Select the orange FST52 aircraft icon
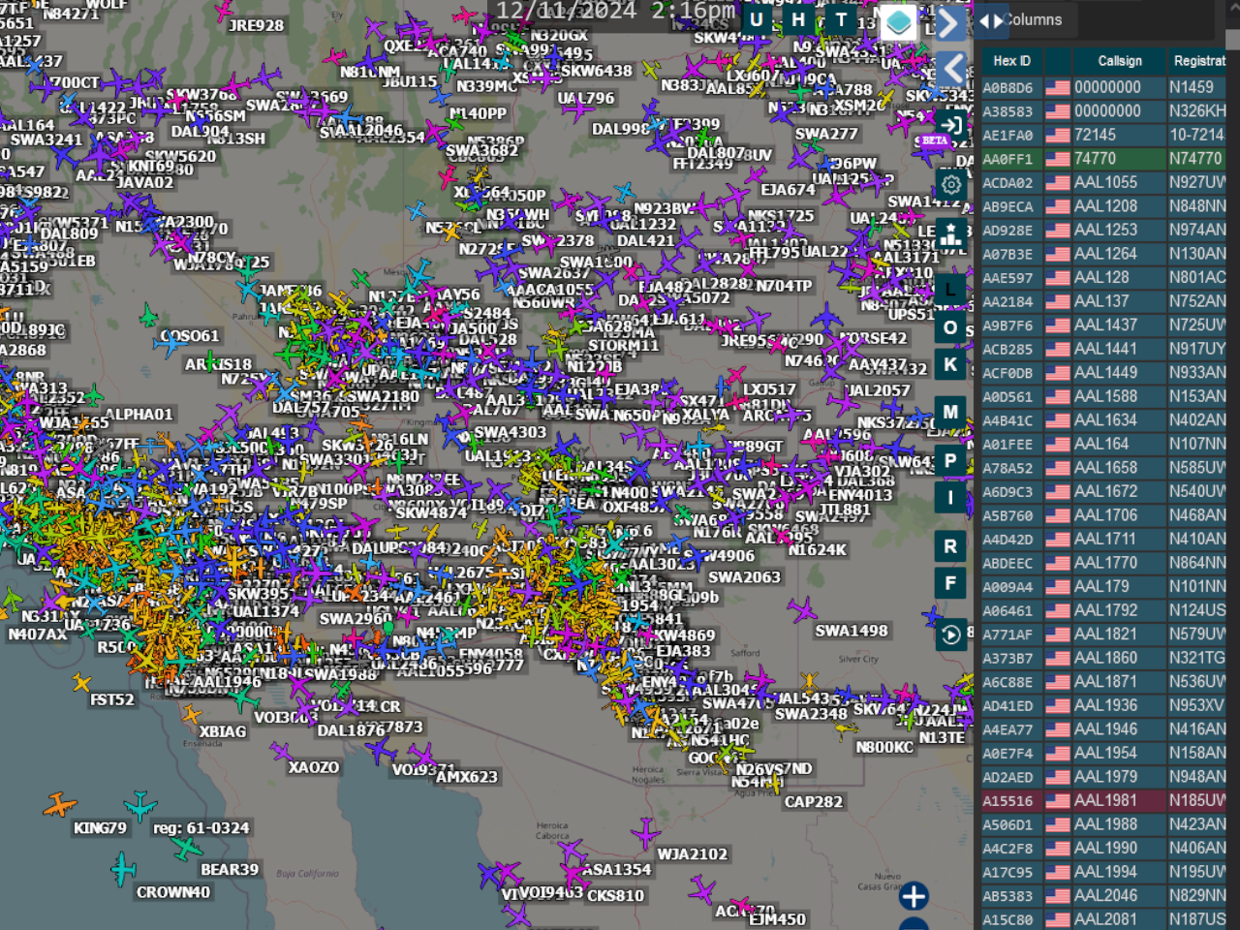Image resolution: width=1240 pixels, height=930 pixels. [80, 682]
